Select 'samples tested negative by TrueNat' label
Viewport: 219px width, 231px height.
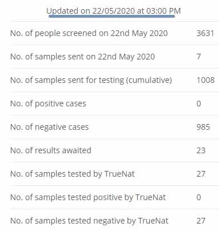(89, 221)
